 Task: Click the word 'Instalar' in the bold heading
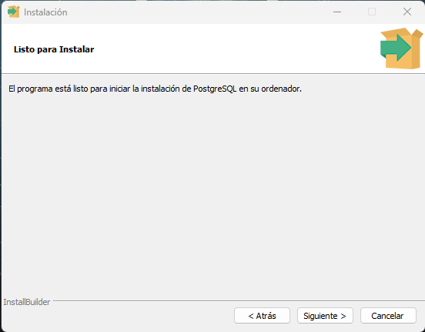pos(77,49)
